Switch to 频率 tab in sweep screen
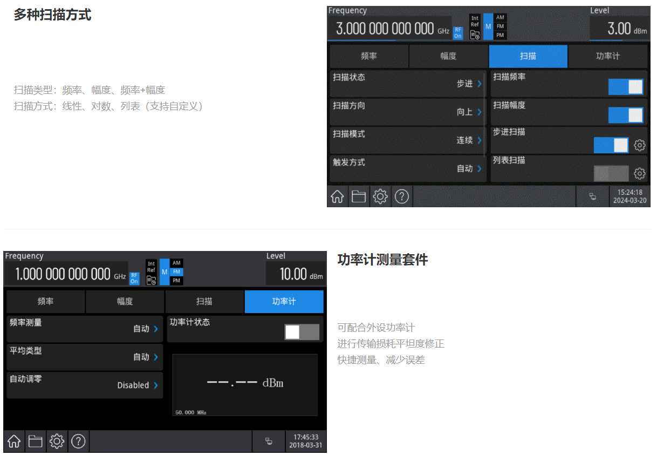 point(369,56)
